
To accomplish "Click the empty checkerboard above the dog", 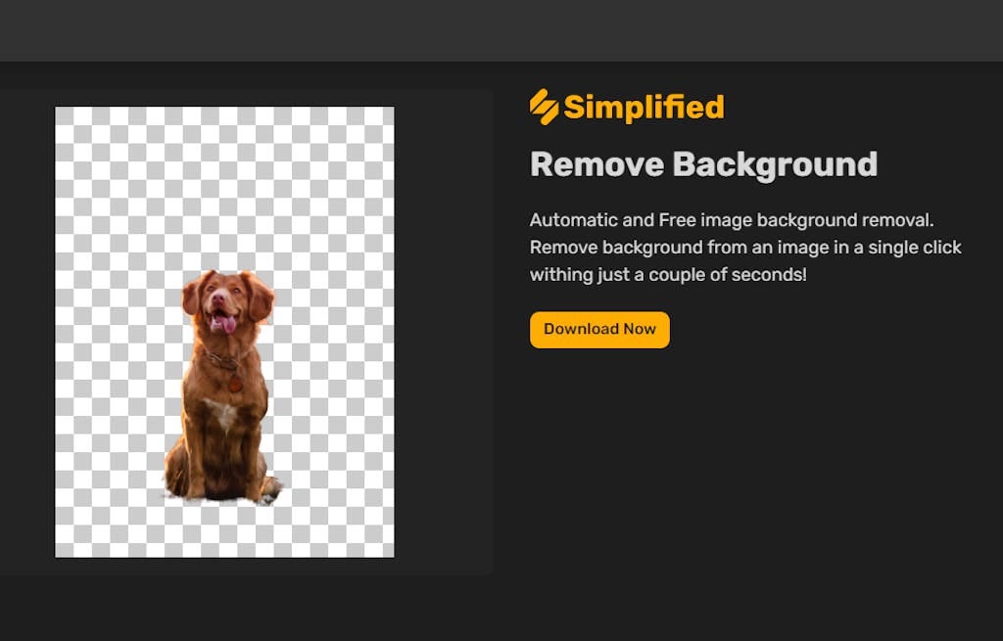I will 223,176.
